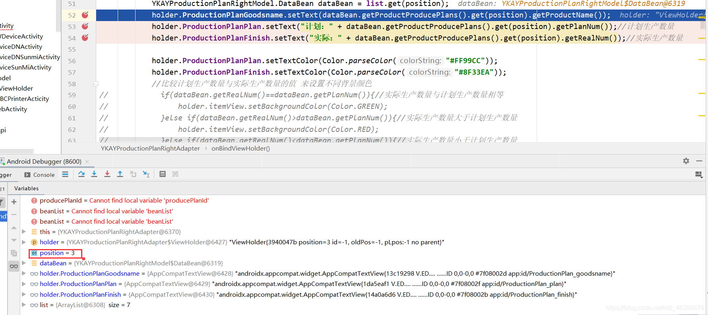Toggle the breakpoint on line 52
The image size is (708, 315).
coord(85,15)
